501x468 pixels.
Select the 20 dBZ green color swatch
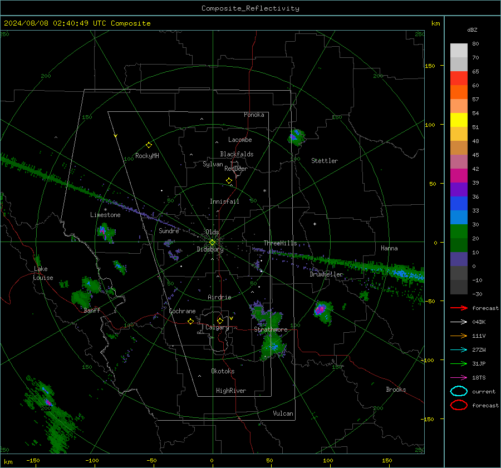pyautogui.click(x=459, y=231)
